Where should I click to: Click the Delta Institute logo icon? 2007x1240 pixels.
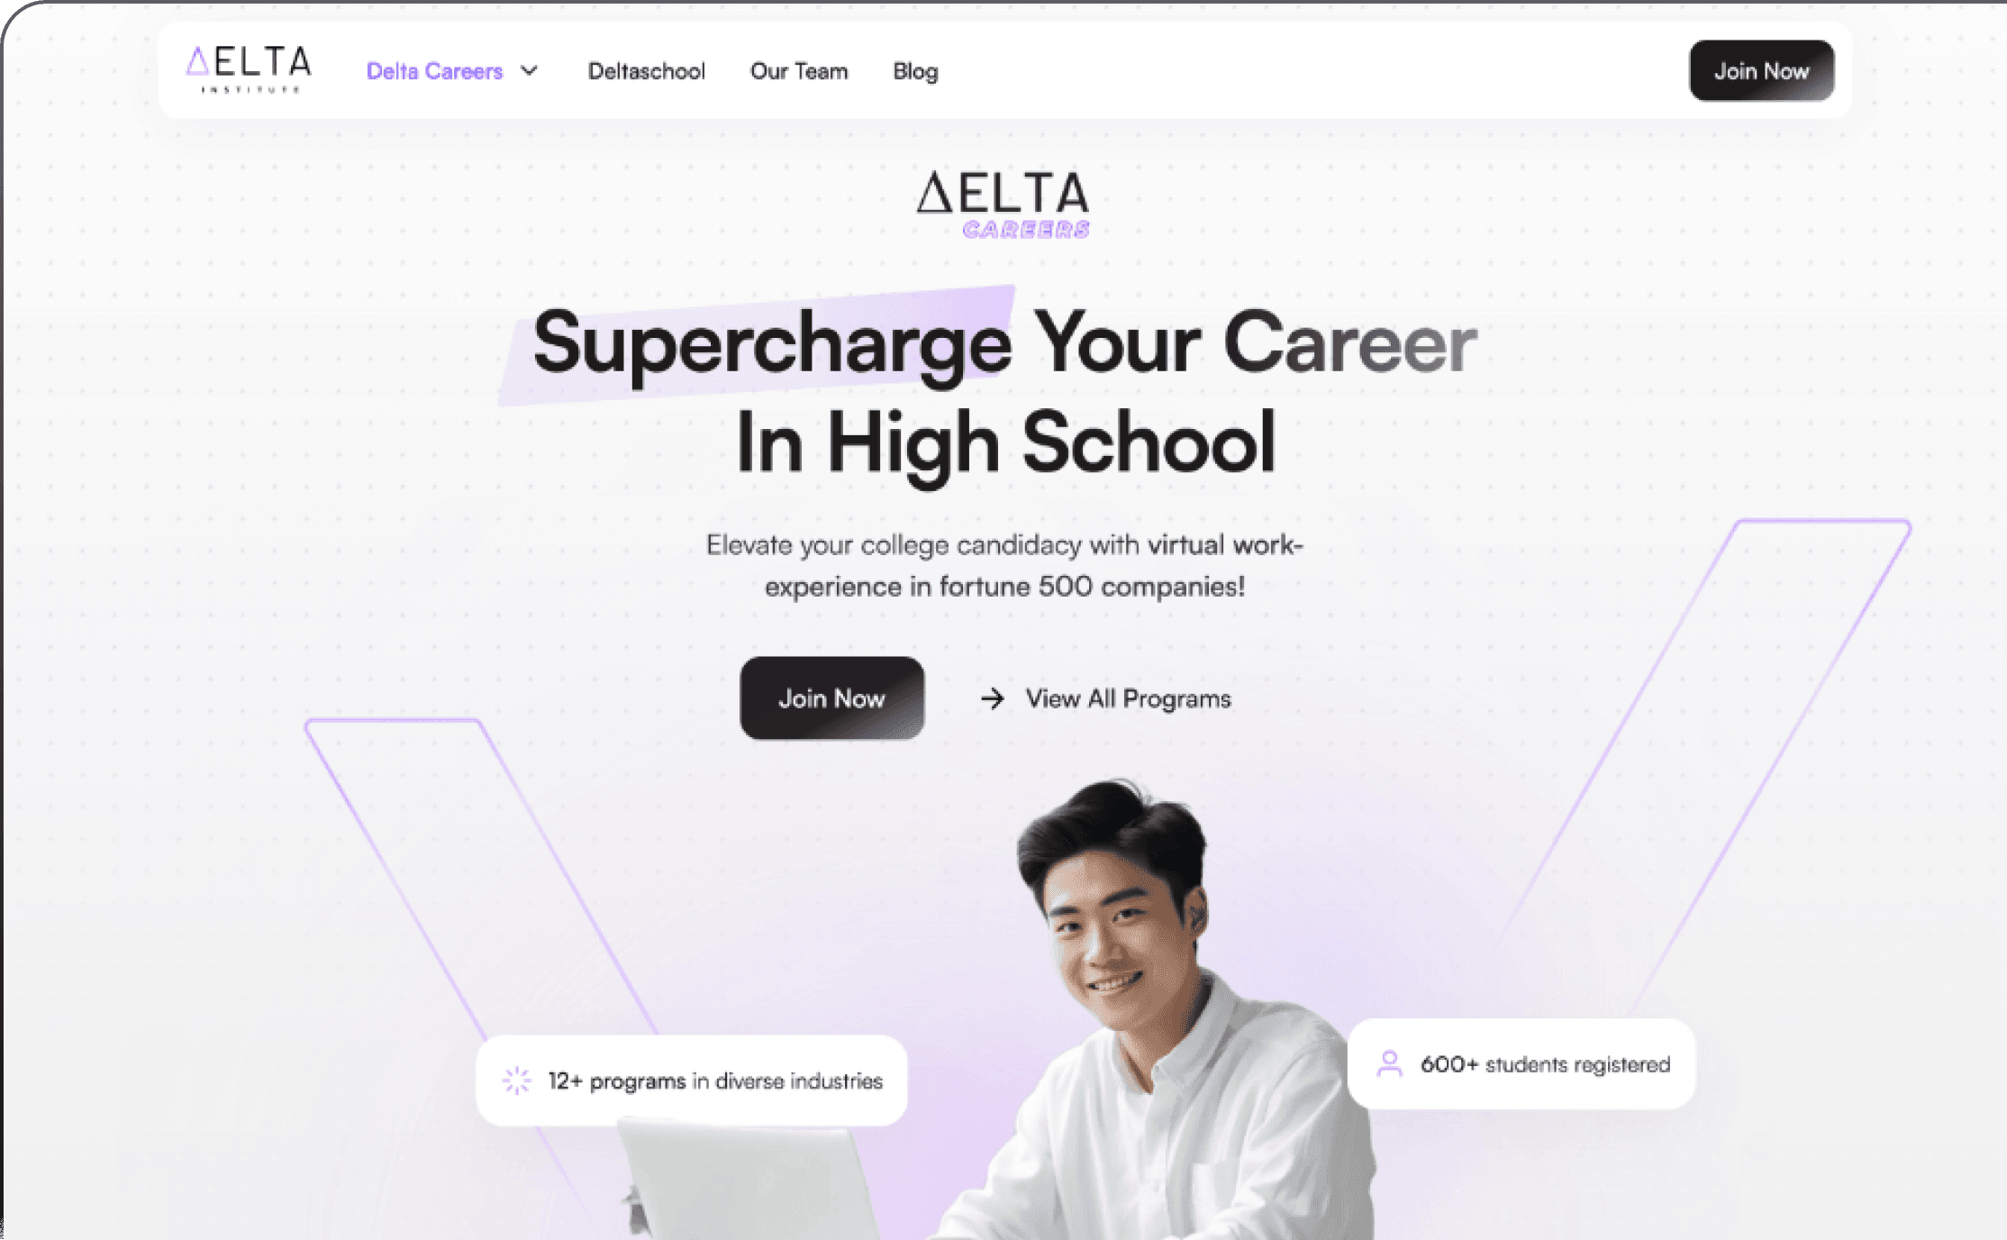(244, 68)
